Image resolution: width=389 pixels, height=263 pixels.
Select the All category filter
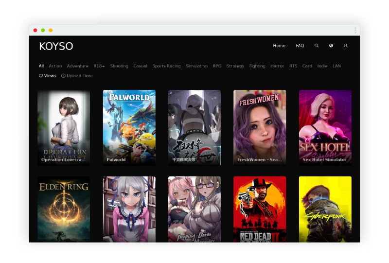click(41, 66)
